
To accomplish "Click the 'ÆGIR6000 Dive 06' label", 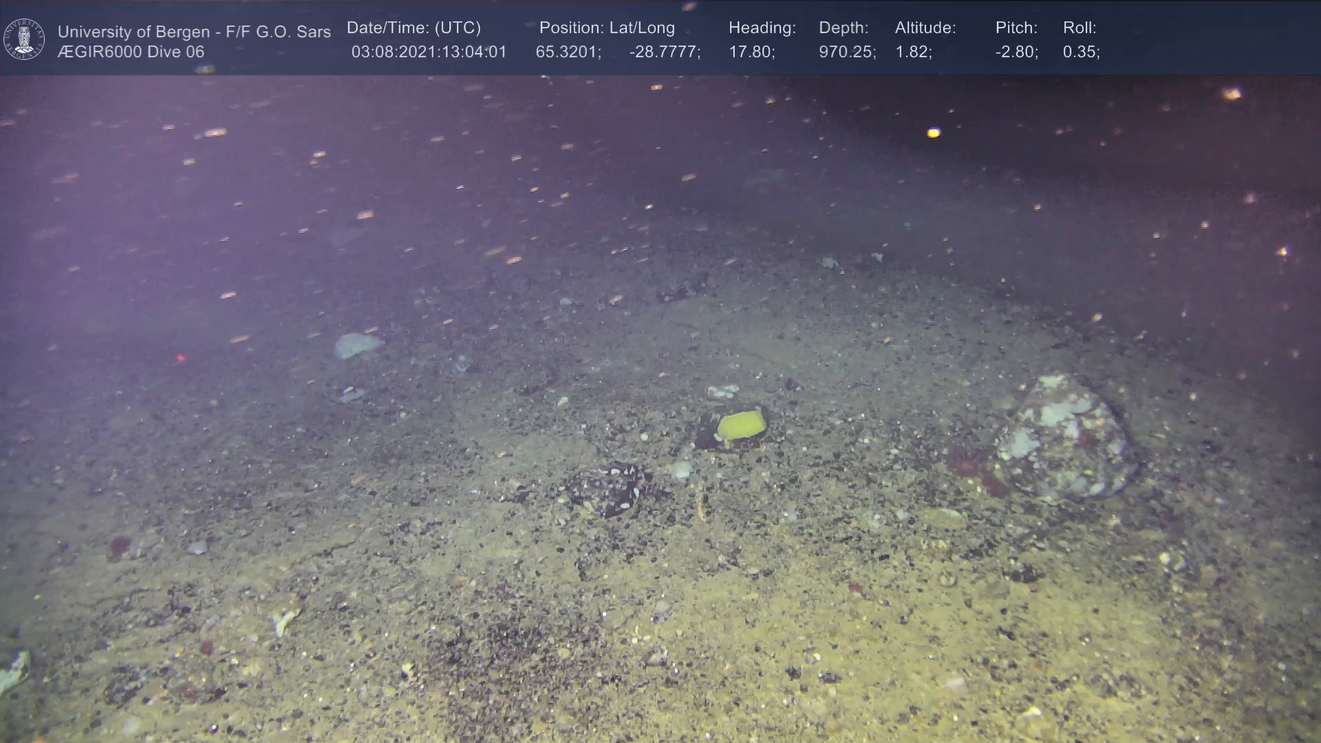I will pos(131,52).
